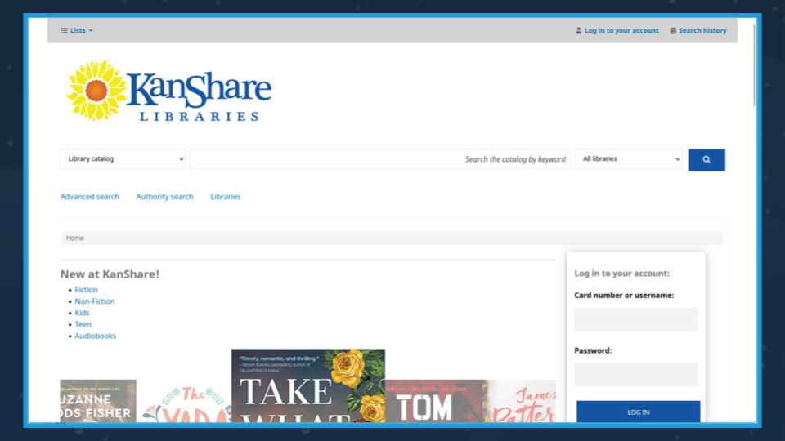Screen dimensions: 785x441
Task: Click the Log in to your account link
Action: click(x=617, y=31)
